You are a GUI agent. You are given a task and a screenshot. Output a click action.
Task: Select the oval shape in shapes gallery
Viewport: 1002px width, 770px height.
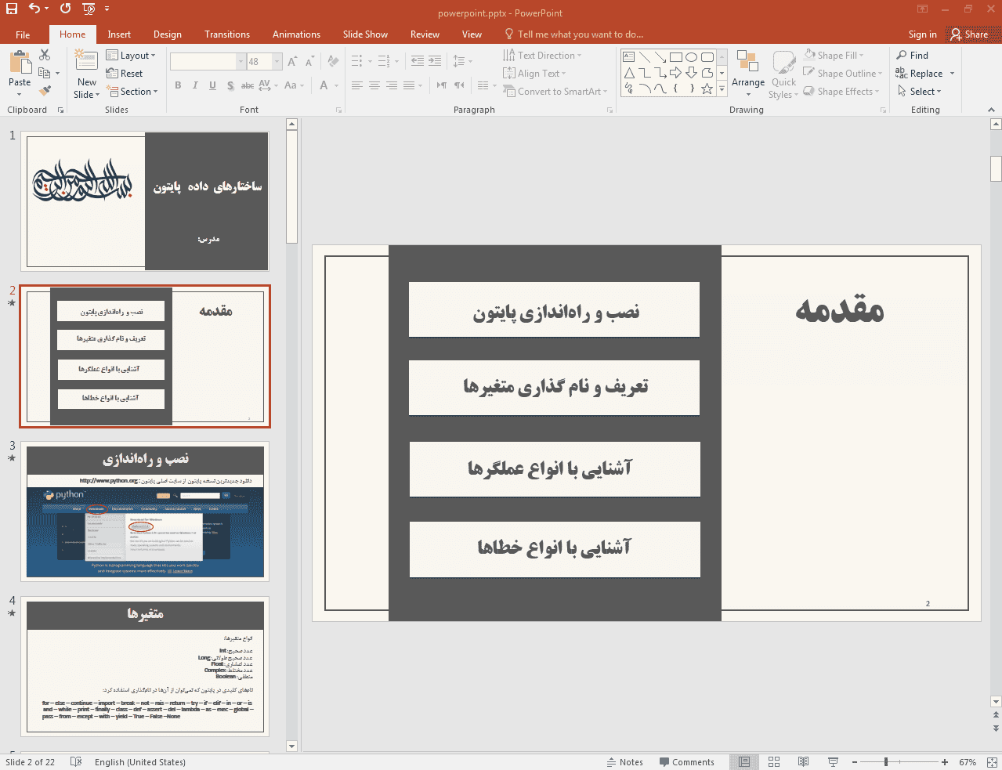[x=691, y=57]
